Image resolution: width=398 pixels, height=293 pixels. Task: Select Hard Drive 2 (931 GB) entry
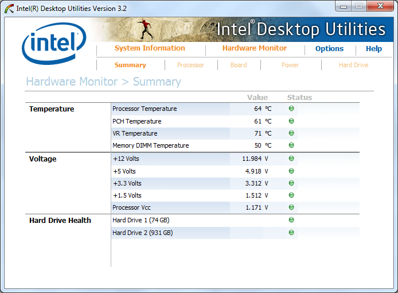[143, 233]
